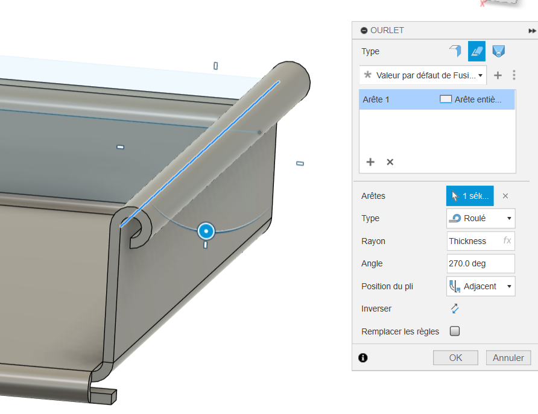Enable the Remplacer les règles checkbox
The height and width of the screenshot is (414, 538).
pos(455,331)
